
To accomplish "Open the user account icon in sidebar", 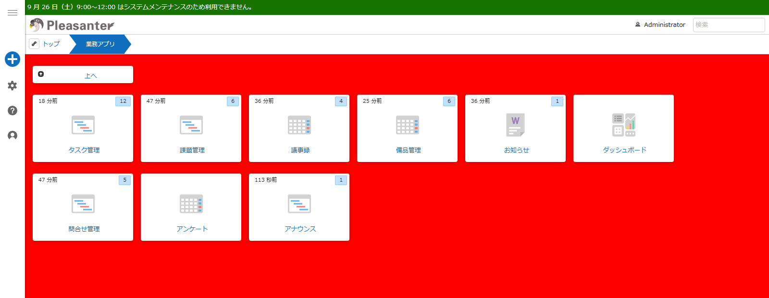I will 12,136.
